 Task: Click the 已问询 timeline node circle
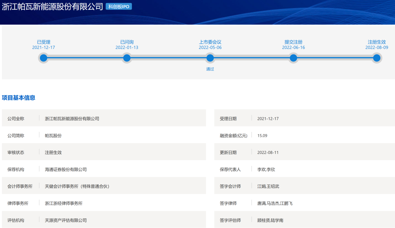pos(127,58)
